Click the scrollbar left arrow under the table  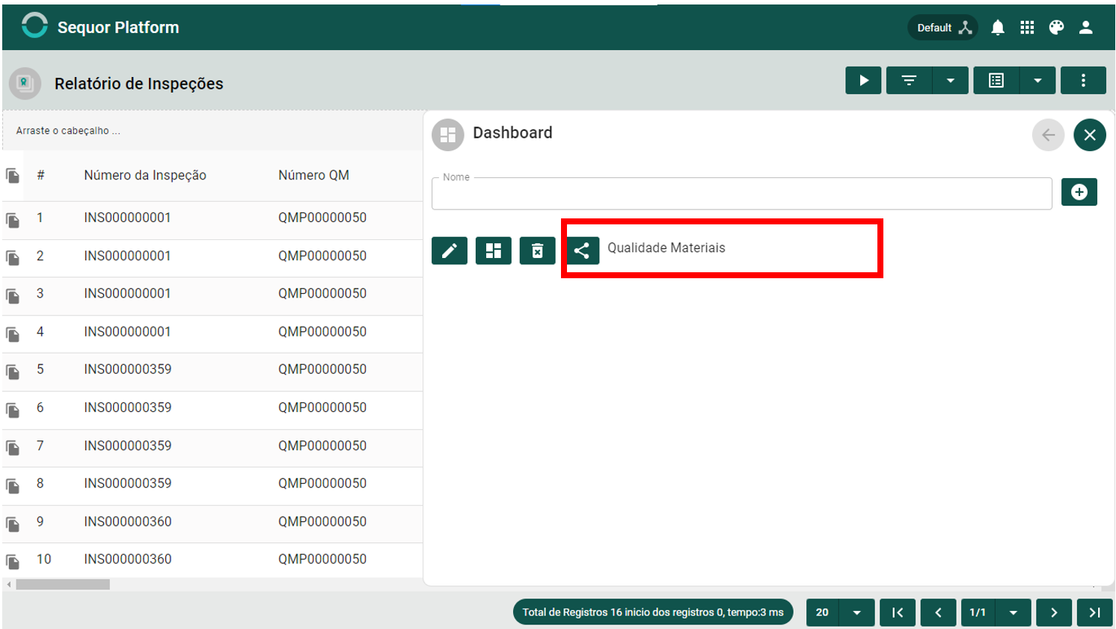[x=9, y=584]
